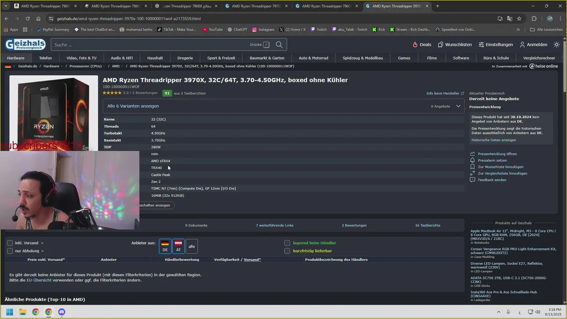This screenshot has height=319, width=567.
Task: Check kurzfristig lieferbar checkbox
Action: [x=287, y=251]
